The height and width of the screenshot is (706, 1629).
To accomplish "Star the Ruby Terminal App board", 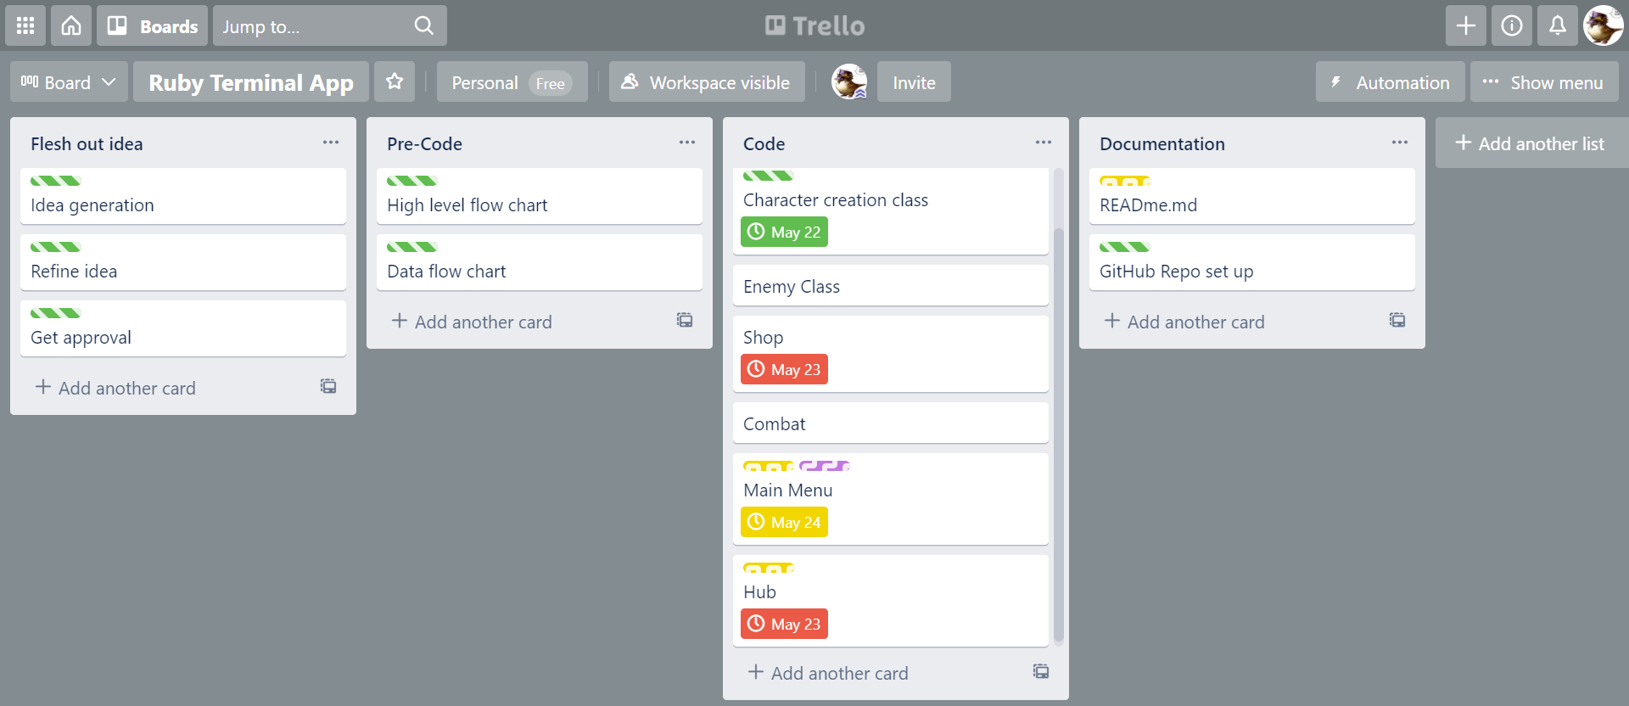I will pyautogui.click(x=395, y=81).
